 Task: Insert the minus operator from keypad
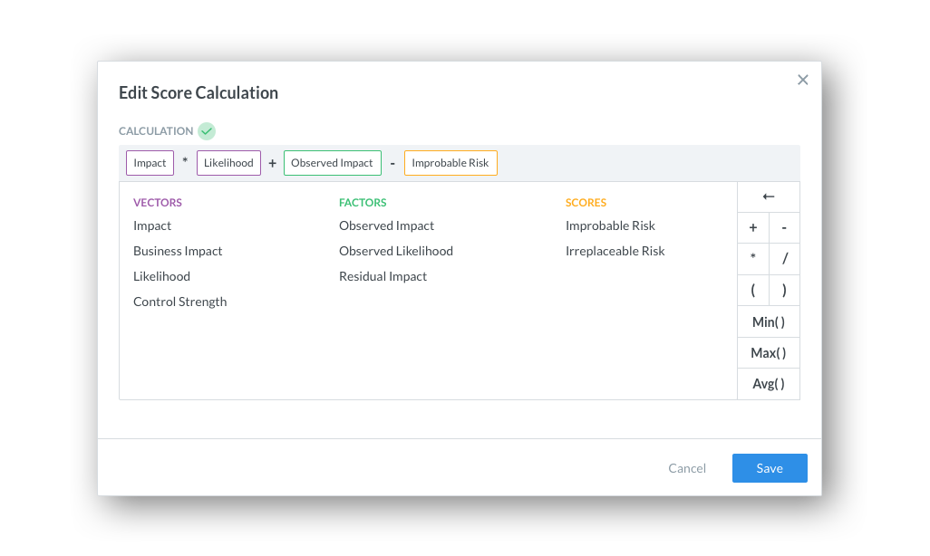[784, 227]
